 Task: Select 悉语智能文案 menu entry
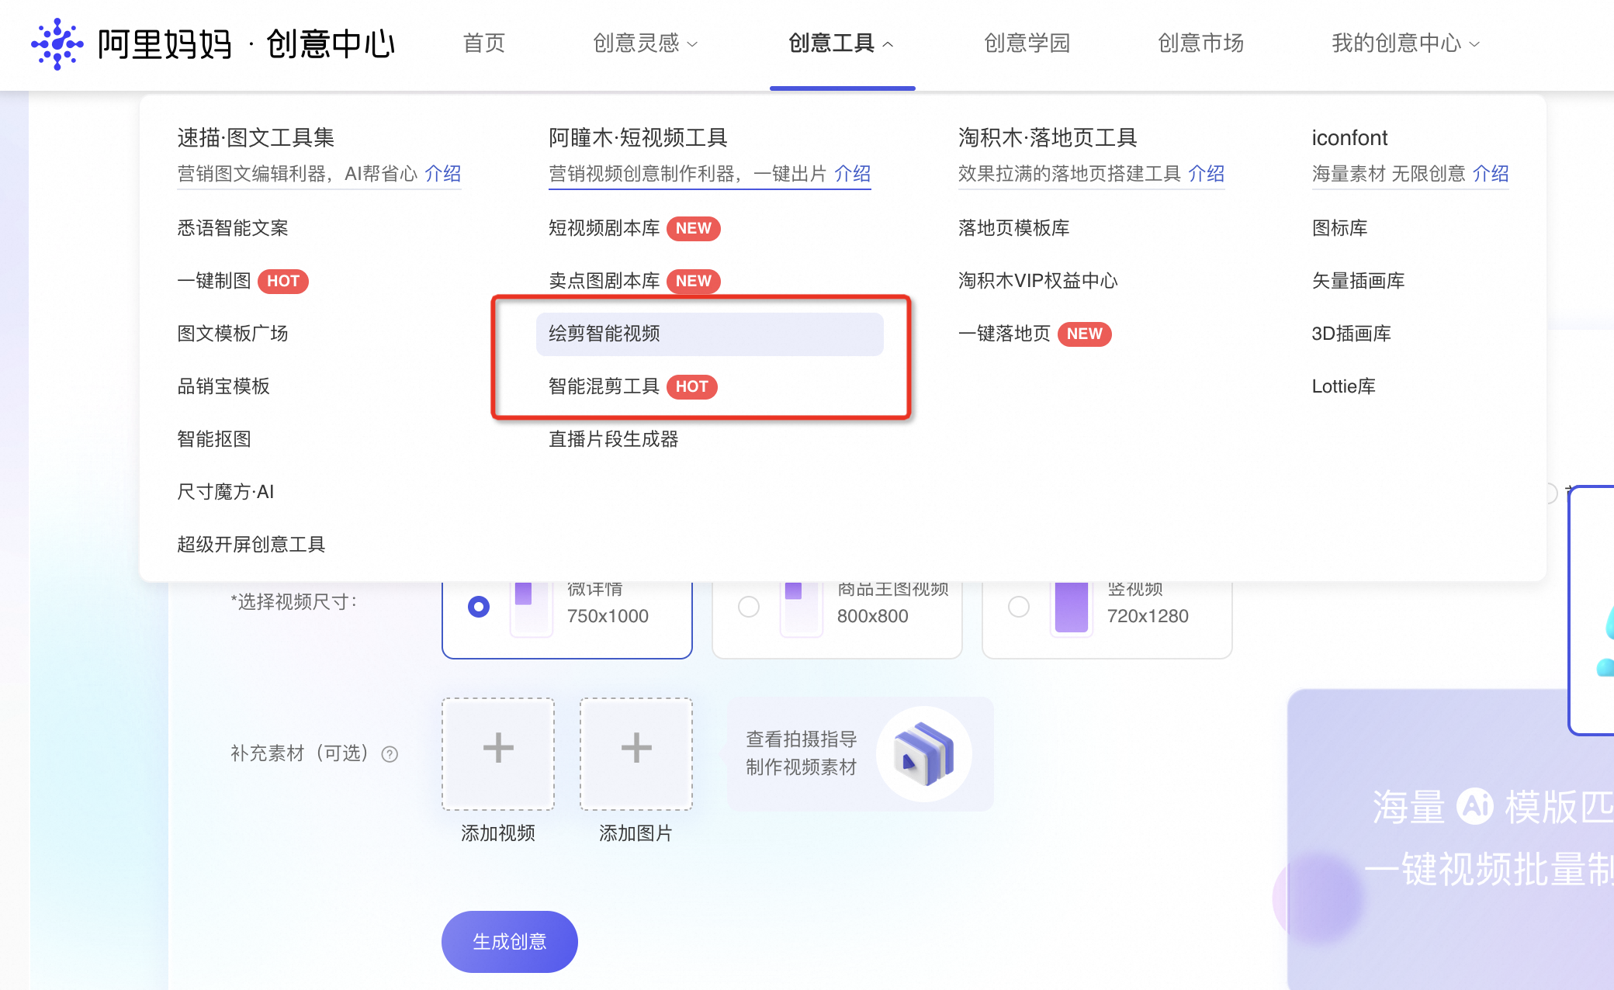(x=233, y=228)
